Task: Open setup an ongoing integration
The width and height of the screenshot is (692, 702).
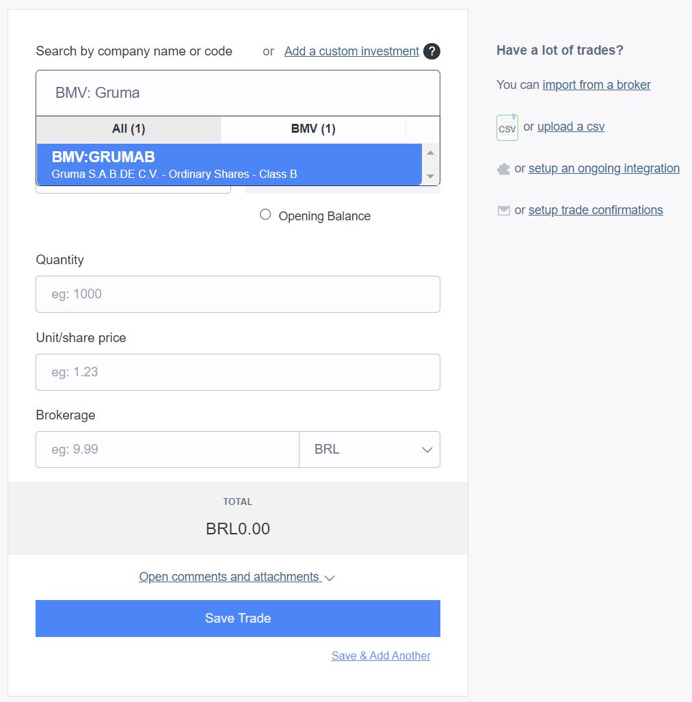Action: click(604, 168)
